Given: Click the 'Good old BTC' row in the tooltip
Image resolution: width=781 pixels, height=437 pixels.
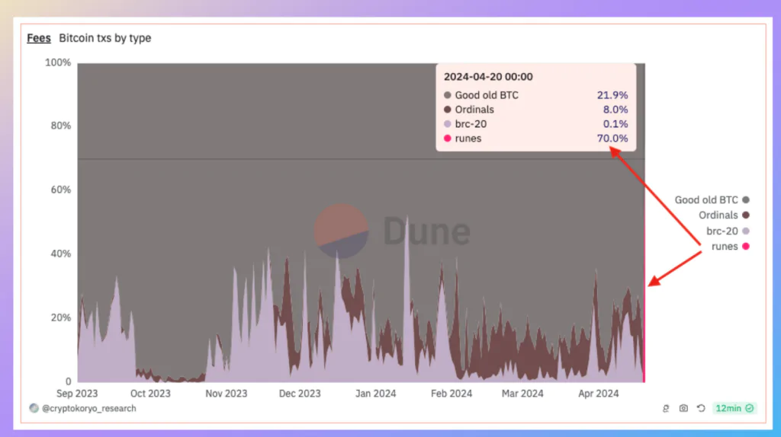Looking at the screenshot, I should (x=536, y=95).
